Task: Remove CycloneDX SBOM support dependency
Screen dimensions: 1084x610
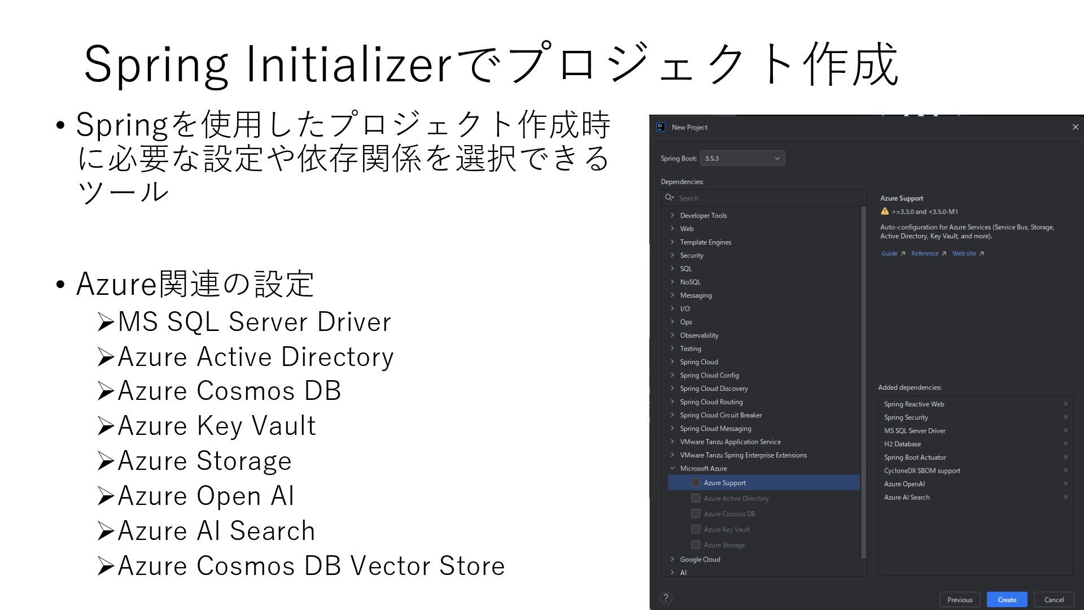Action: (1065, 470)
